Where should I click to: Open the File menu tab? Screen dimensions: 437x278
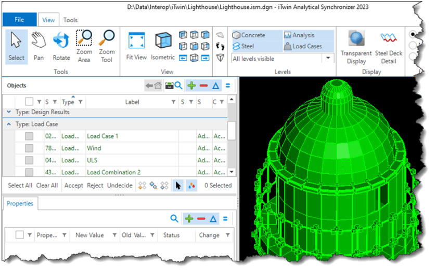click(19, 19)
